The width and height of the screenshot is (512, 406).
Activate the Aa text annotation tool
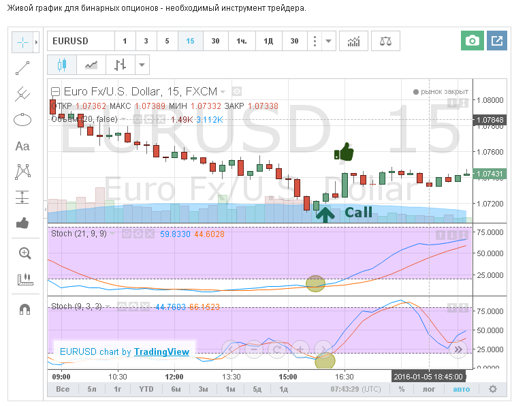click(x=22, y=146)
